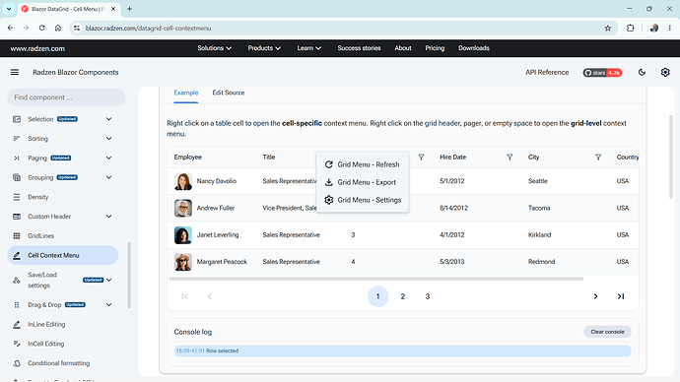
Task: Expand the Save/Load settings group
Action: point(108,281)
